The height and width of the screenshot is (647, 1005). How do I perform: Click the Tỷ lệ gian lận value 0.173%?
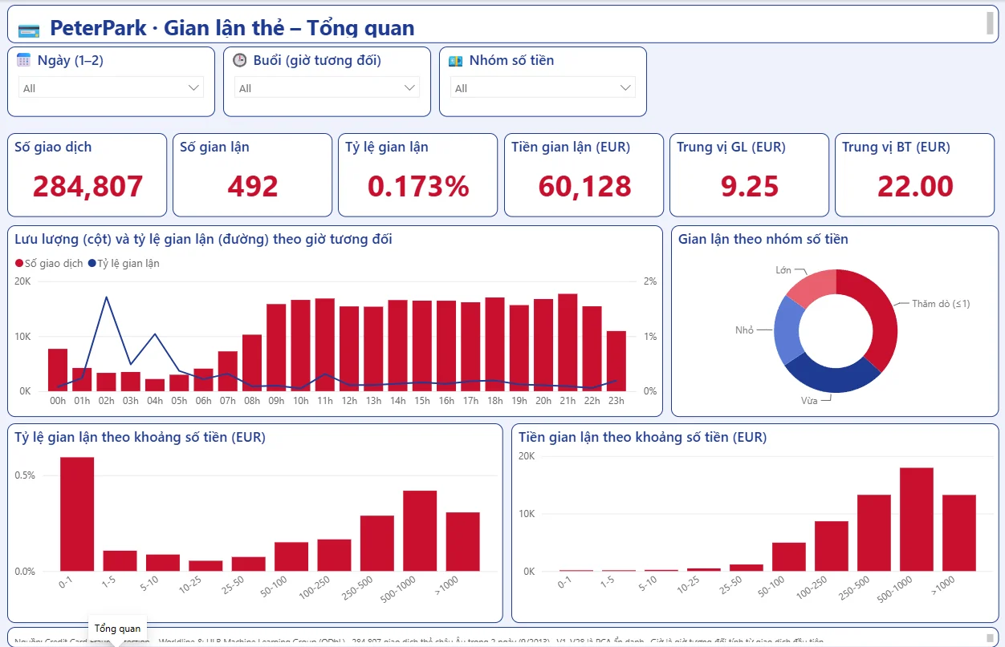tap(418, 186)
